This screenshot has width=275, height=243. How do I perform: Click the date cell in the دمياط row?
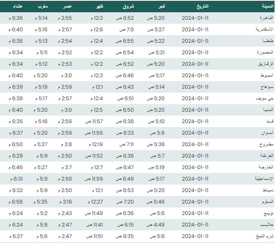195,190
